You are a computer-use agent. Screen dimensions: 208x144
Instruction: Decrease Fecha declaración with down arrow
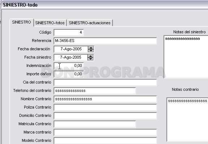tap(91, 50)
